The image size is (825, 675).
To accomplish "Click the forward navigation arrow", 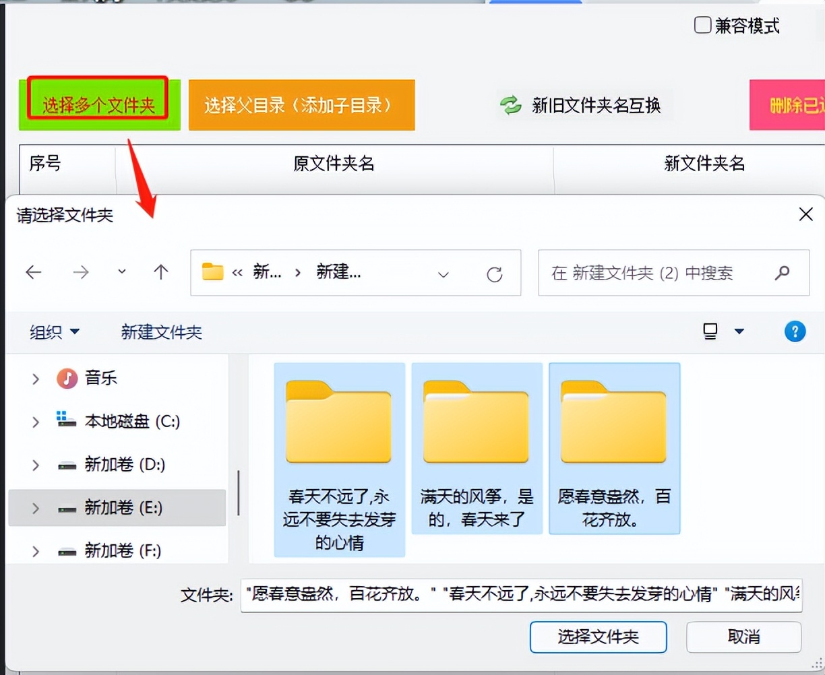I will pos(81,272).
